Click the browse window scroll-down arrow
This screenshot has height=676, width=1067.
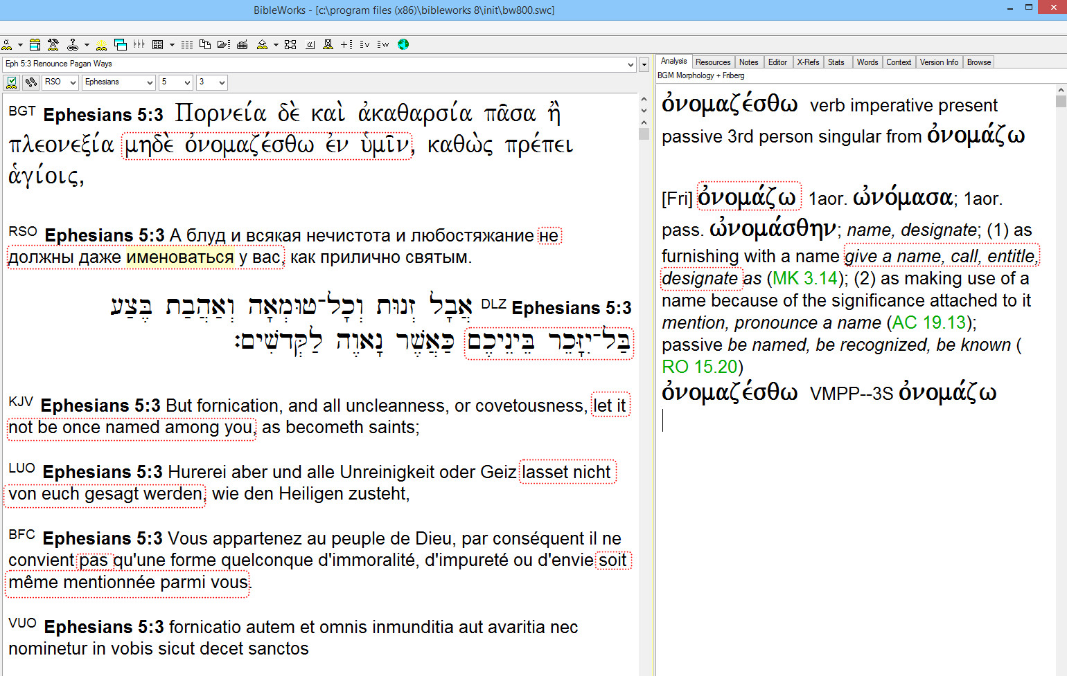[644, 111]
